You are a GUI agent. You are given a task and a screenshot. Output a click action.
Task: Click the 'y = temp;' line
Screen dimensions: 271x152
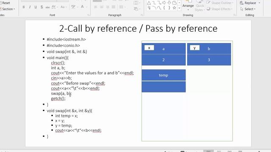64,125
